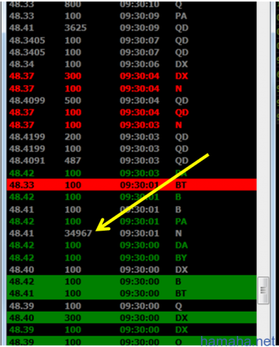Select the 48.4091 trade of 487 shares
This screenshot has height=347, width=279.
coord(131,161)
